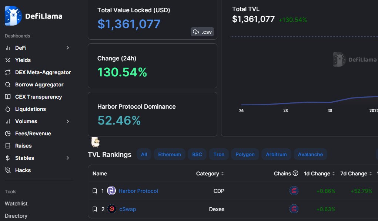Viewport: 378px width, 221px height.
Task: Click the 130.54% Change (24h) value
Action: (x=122, y=72)
